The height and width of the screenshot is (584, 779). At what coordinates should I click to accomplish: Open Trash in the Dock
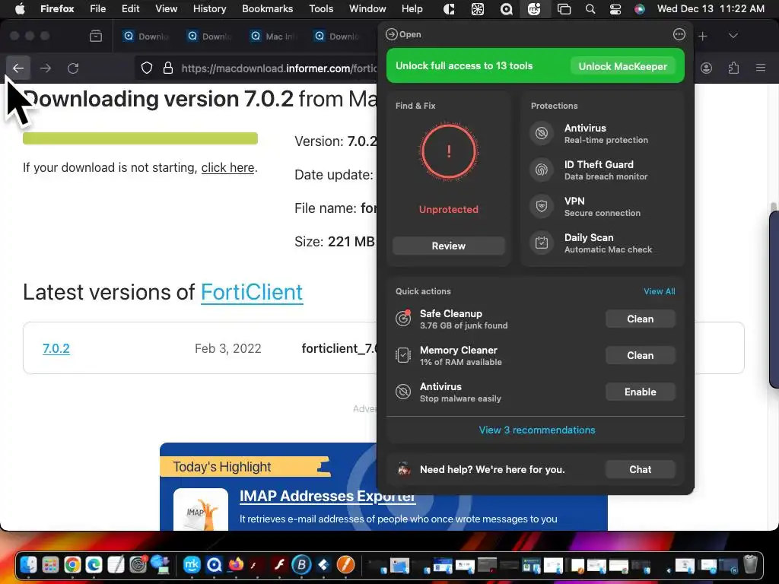point(750,564)
